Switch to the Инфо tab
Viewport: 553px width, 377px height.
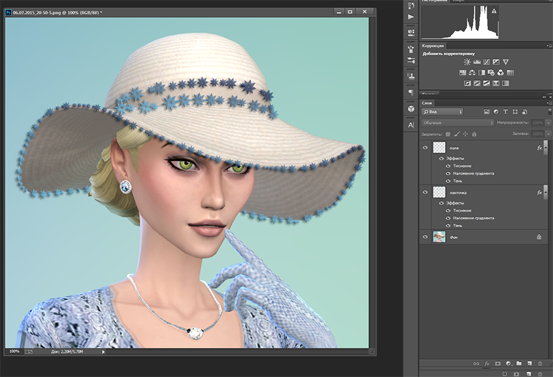pyautogui.click(x=458, y=1)
